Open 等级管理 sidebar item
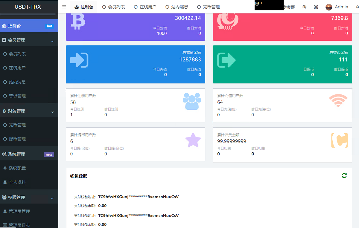Image resolution: width=359 pixels, height=228 pixels. 17,96
